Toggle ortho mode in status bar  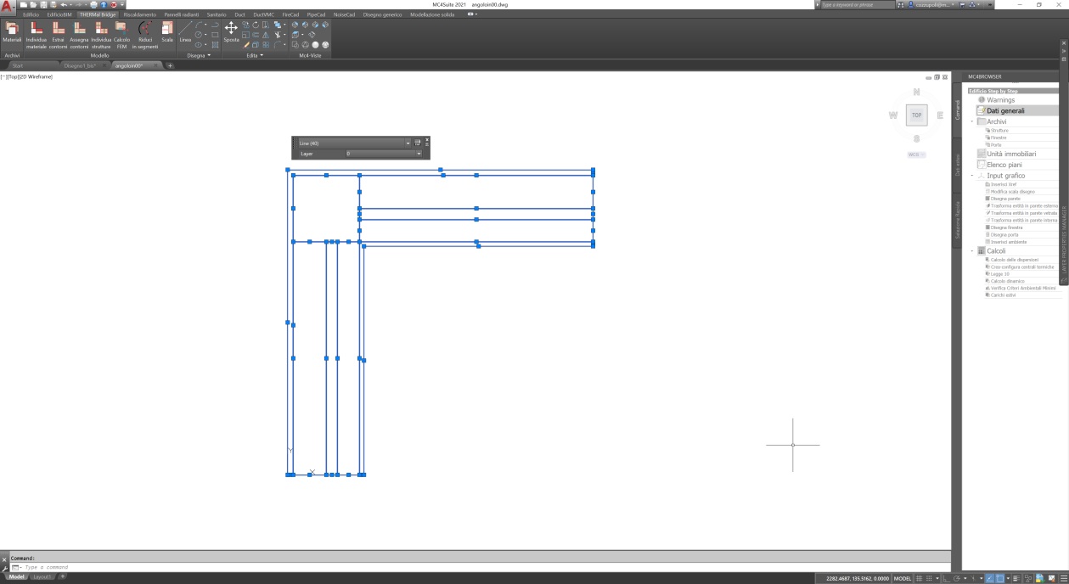tap(947, 578)
